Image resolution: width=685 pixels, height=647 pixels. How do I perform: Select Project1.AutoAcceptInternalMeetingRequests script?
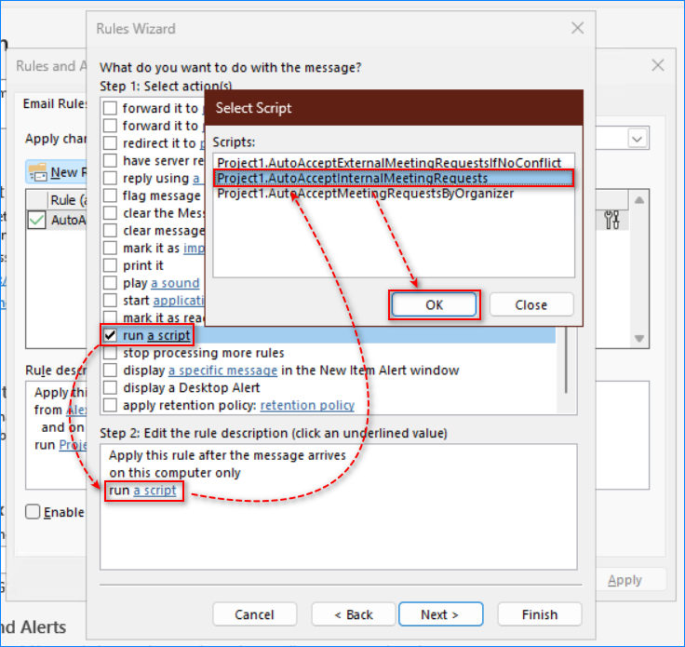pyautogui.click(x=394, y=178)
